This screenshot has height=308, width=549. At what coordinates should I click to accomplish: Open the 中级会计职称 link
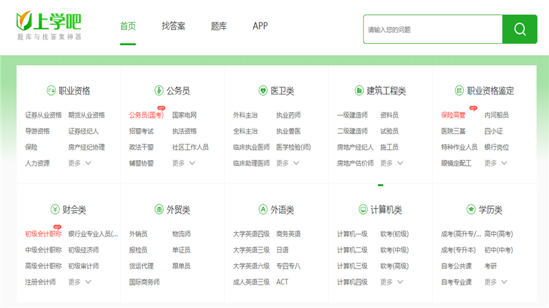[x=43, y=250]
